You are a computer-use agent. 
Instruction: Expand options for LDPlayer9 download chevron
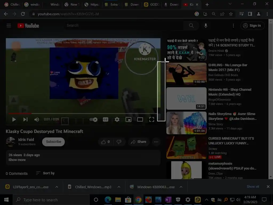pyautogui.click(x=57, y=187)
